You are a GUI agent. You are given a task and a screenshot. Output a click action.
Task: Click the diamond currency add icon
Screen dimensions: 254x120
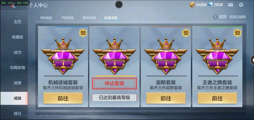click(x=210, y=5)
